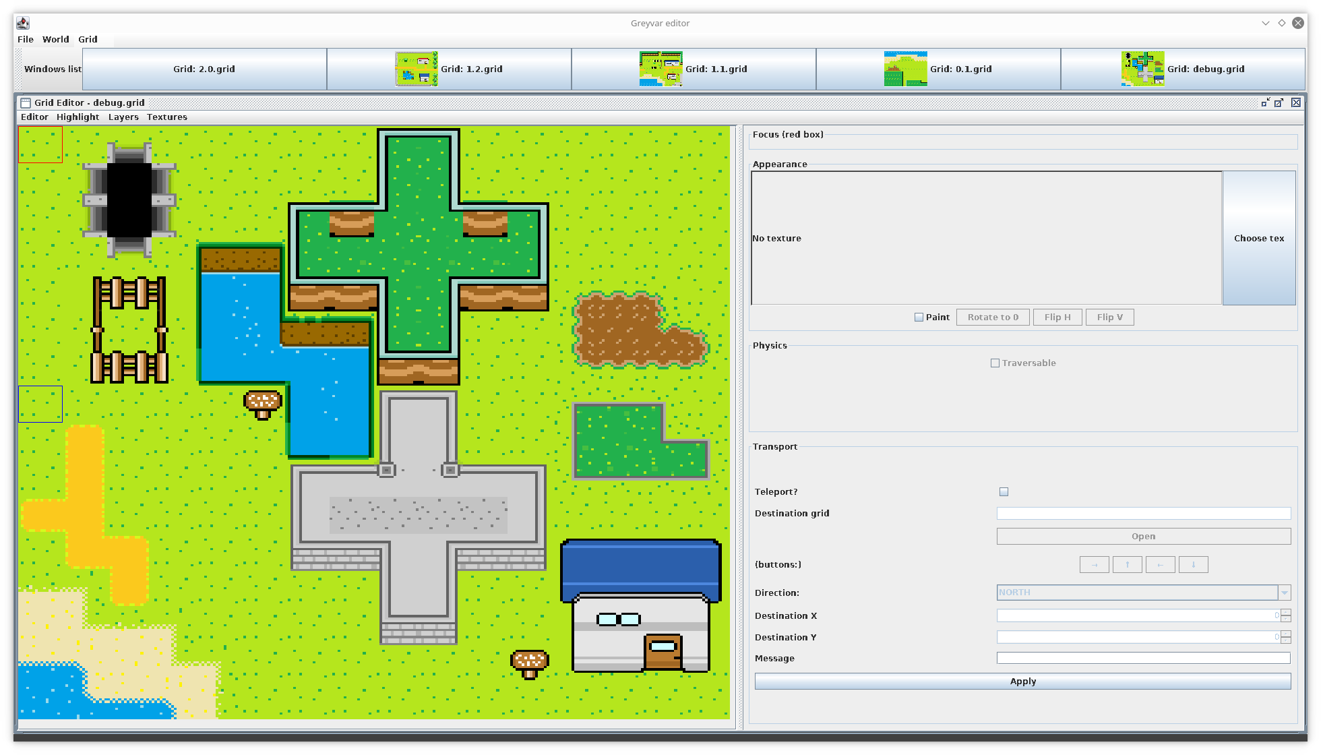Click the Rotate to 0 button
The height and width of the screenshot is (755, 1321).
tap(993, 317)
